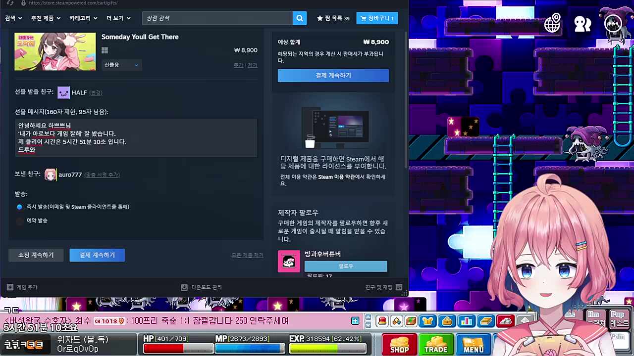Image resolution: width=634 pixels, height=356 pixels.
Task: Click the yellow EXP bar
Action: point(327,349)
